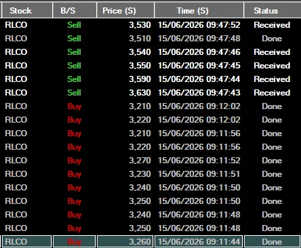Click RLCO in the highlighted 09:11:44 row
301x248 pixels.
click(x=16, y=242)
